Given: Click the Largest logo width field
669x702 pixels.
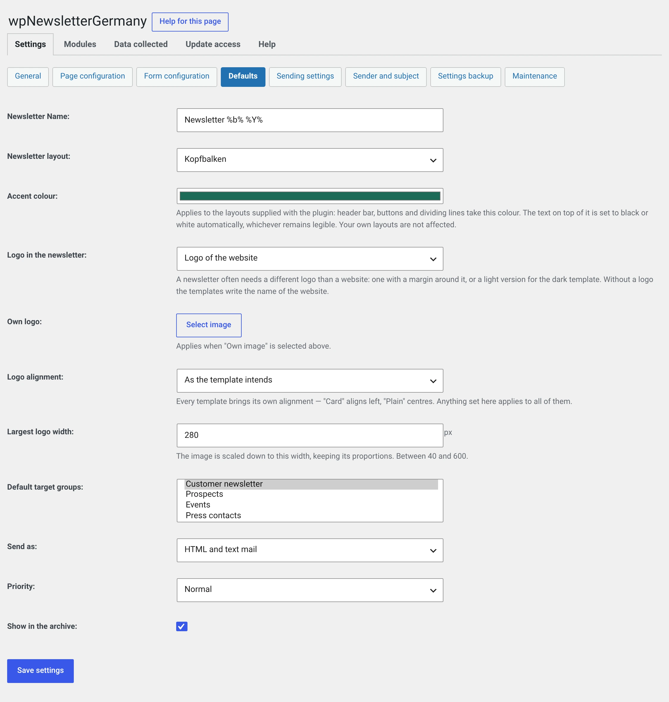Looking at the screenshot, I should [x=310, y=435].
